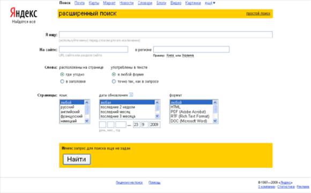The width and height of the screenshot is (311, 193).
Task: Select HTML in the format list
Action: [191, 107]
